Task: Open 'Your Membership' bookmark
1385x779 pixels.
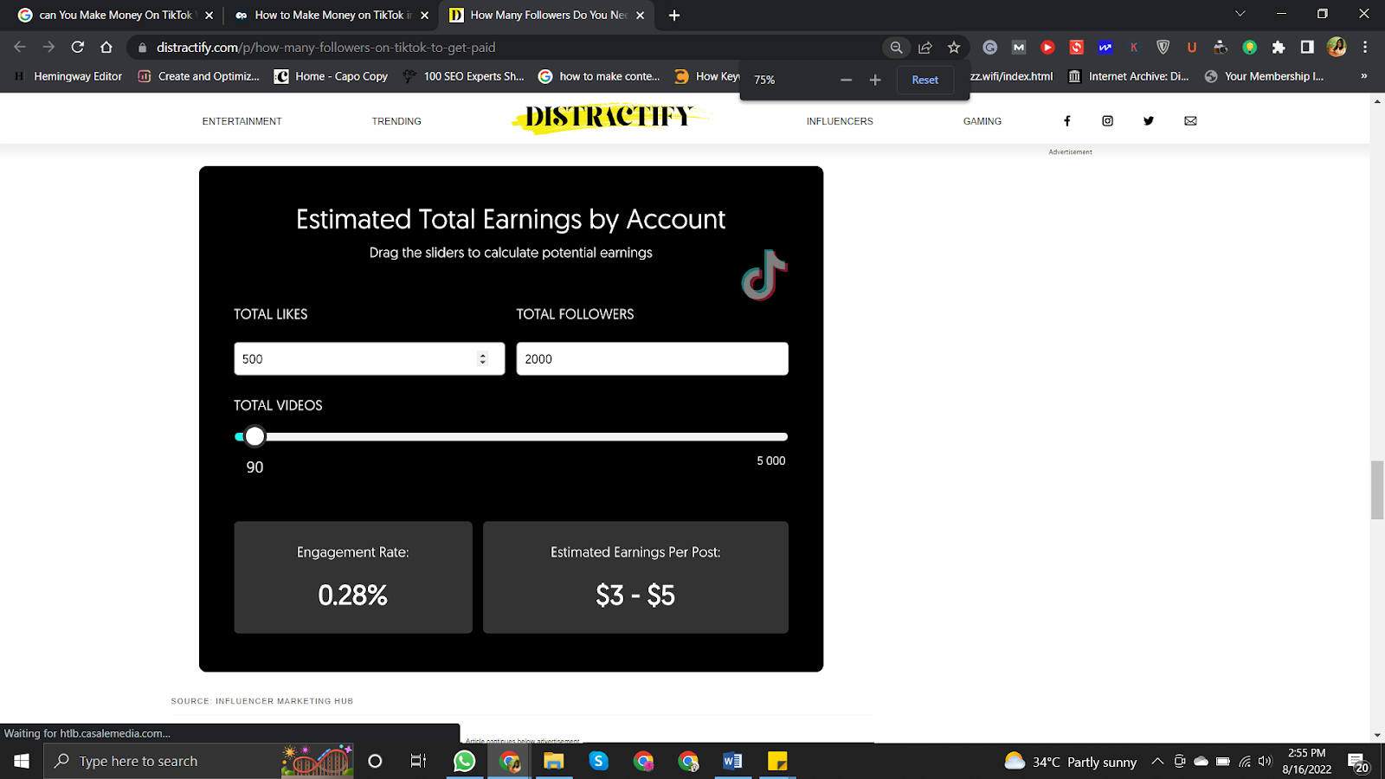Action: coord(1264,76)
